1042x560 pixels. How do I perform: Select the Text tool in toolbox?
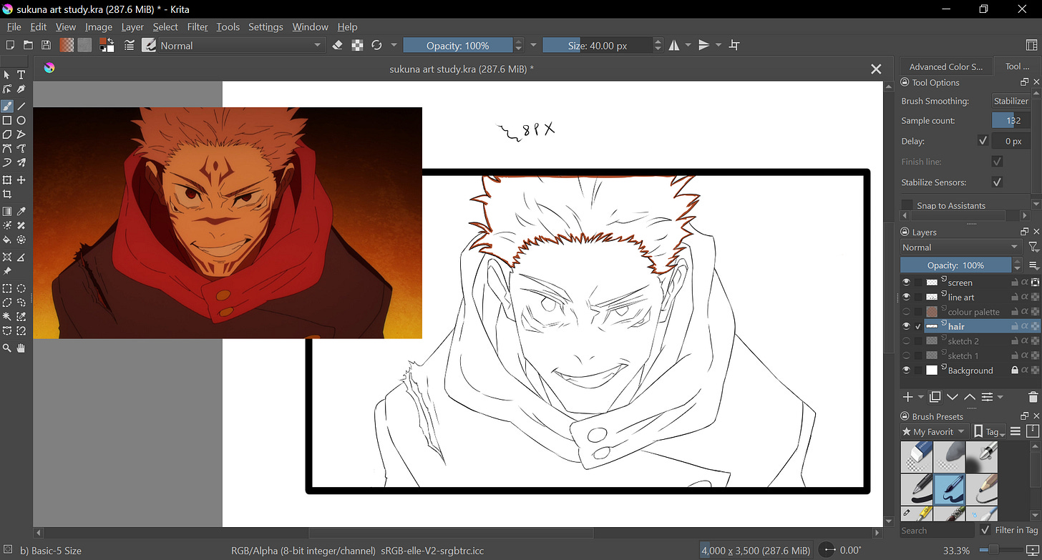[21, 75]
